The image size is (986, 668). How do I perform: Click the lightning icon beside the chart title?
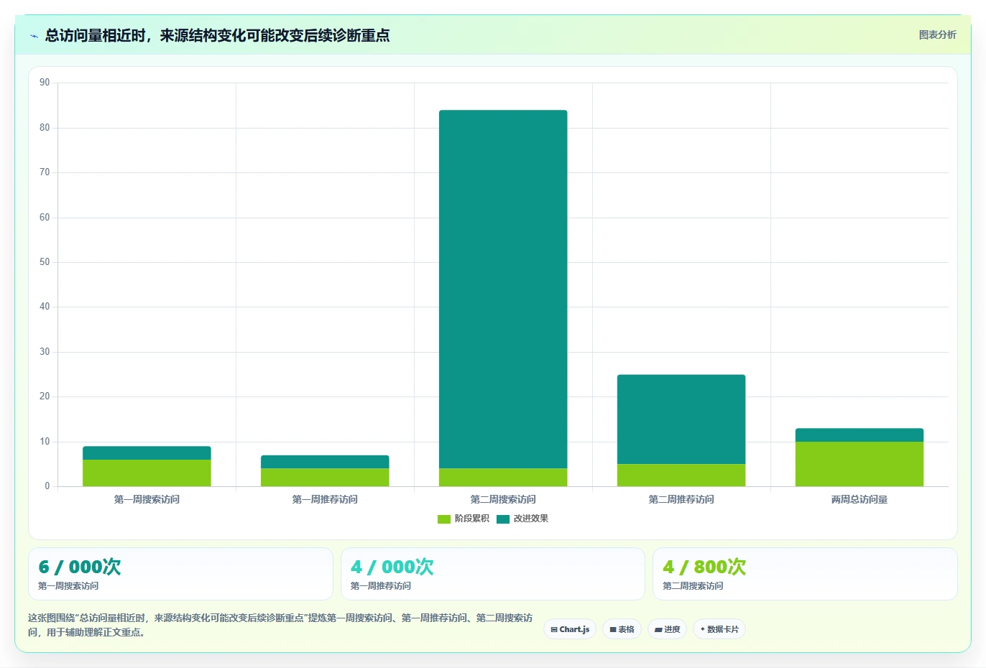point(34,36)
